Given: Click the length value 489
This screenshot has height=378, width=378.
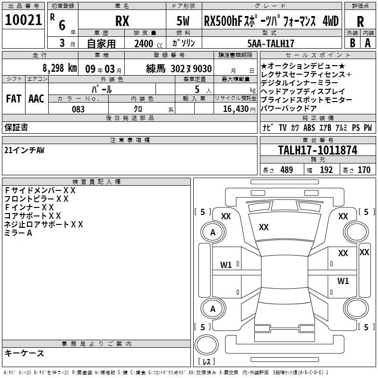Looking at the screenshot, I should click(287, 170).
